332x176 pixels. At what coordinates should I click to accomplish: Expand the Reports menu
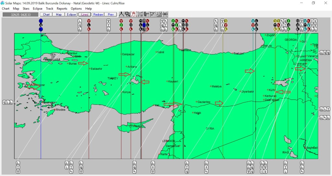pyautogui.click(x=62, y=8)
